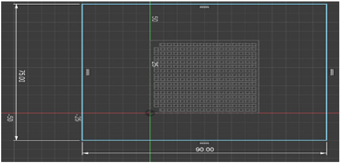Select the top arrowhead of the 75.00 dimension
Screen dimensions: 341x164
point(16,7)
